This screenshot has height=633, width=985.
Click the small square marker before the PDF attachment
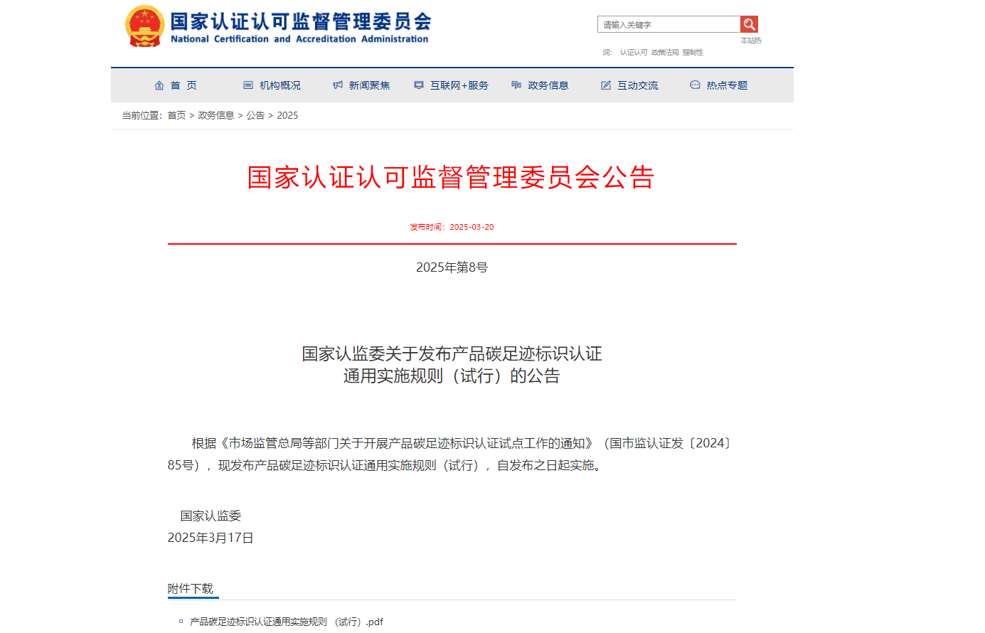(x=179, y=621)
